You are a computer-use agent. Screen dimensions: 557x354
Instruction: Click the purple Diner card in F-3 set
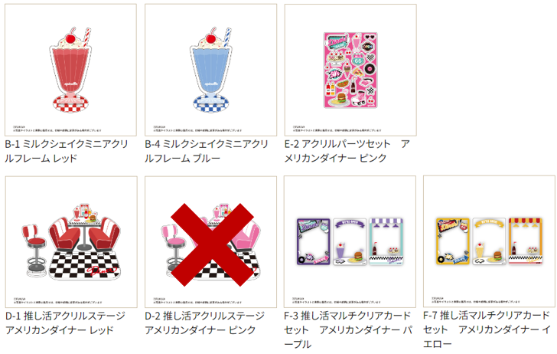tap(314, 241)
